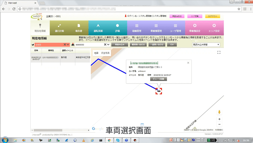Open the 再読み込み時間 dropdown
Viewport: 253px width, 143px height.
pos(206,45)
